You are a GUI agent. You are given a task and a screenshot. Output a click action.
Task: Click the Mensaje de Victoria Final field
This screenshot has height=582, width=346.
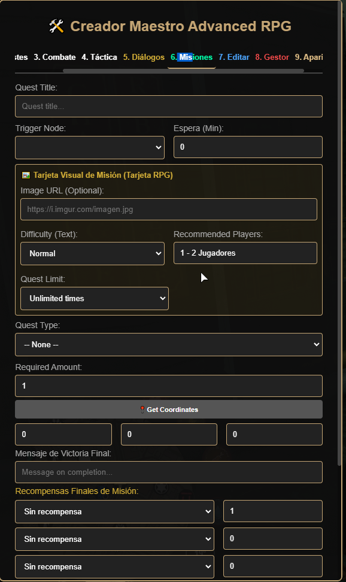(x=169, y=472)
